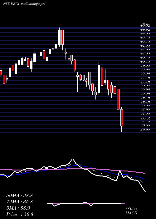Select the 50MA : 38.8 readout
This screenshot has height=219, width=156.
pyautogui.click(x=19, y=196)
